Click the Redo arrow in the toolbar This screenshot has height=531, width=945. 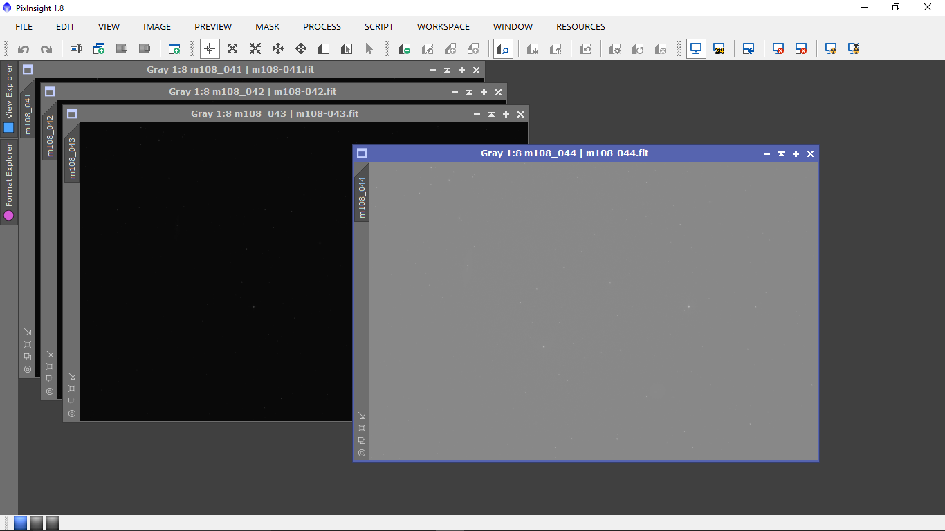tap(46, 49)
